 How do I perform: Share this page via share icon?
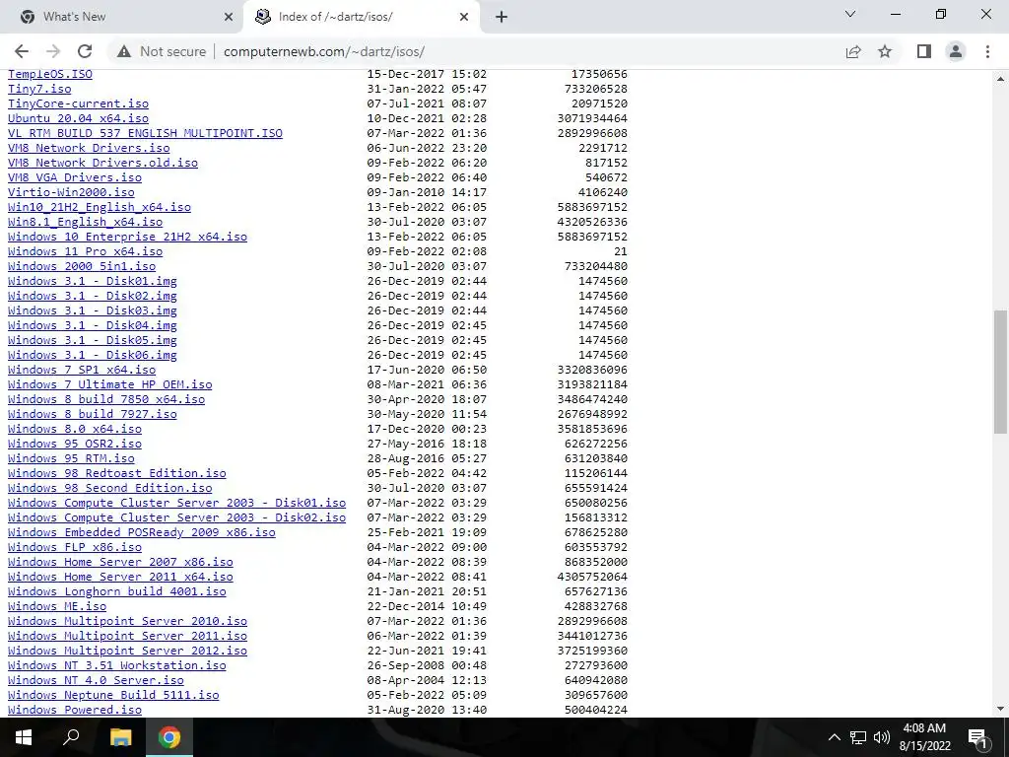tap(853, 51)
